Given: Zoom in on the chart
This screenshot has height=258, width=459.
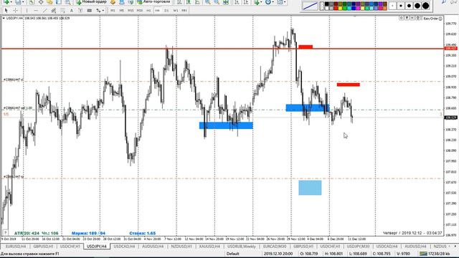Looking at the screenshot, I should [207, 2].
